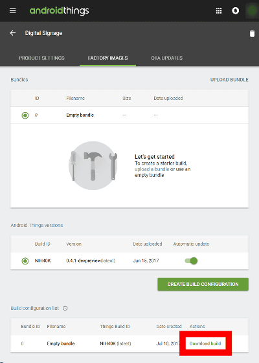259x363 pixels.
Task: Click Automatic update column header
Action: pos(191,244)
